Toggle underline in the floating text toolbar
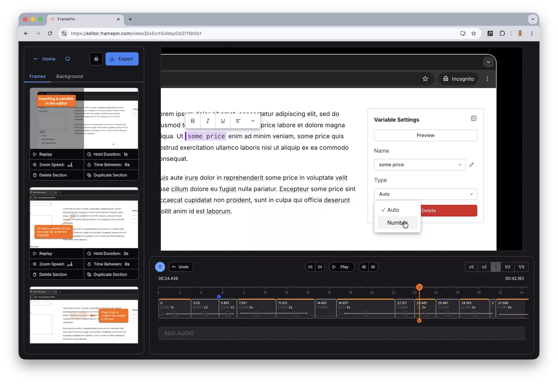The height and width of the screenshot is (384, 558). pos(223,121)
